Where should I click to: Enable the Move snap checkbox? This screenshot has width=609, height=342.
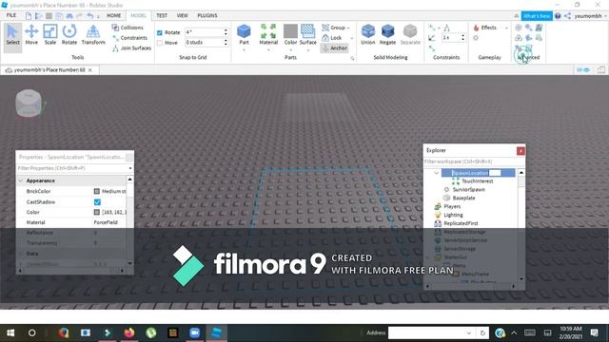pyautogui.click(x=160, y=43)
